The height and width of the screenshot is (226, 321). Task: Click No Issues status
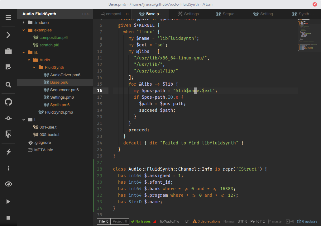[x=141, y=222]
